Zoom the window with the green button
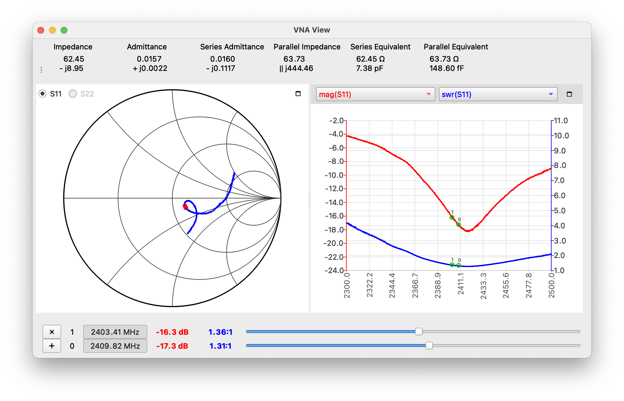The height and width of the screenshot is (401, 624). click(64, 30)
